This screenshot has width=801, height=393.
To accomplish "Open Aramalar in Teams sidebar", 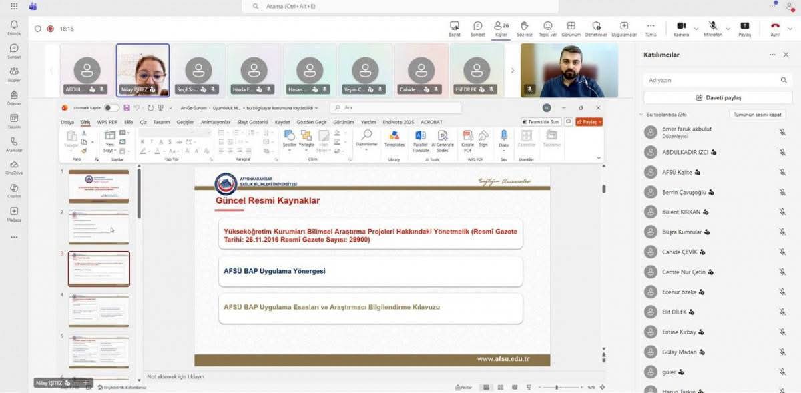I will point(14,144).
